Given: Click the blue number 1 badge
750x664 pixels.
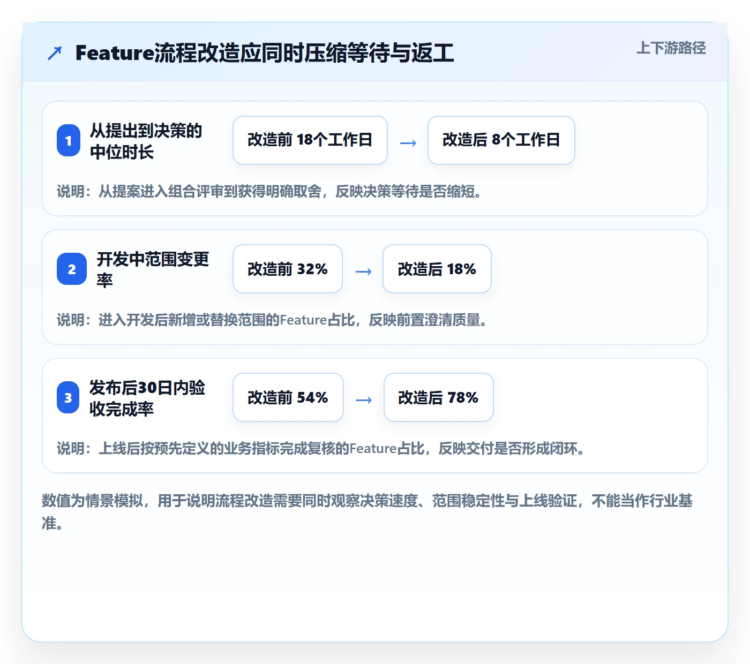Looking at the screenshot, I should tap(69, 140).
